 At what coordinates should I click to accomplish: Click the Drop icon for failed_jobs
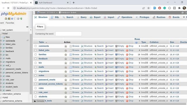(x=127, y=50)
